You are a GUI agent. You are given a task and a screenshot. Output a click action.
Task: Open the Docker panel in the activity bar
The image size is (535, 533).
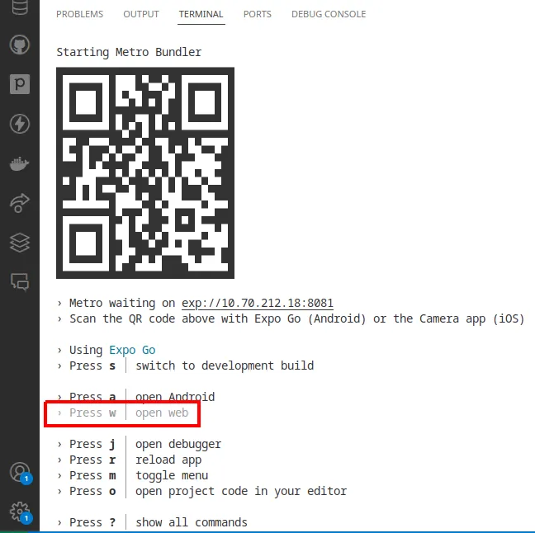point(20,163)
